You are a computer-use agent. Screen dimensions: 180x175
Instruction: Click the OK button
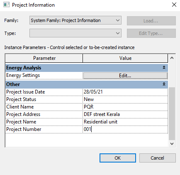(x=118, y=158)
